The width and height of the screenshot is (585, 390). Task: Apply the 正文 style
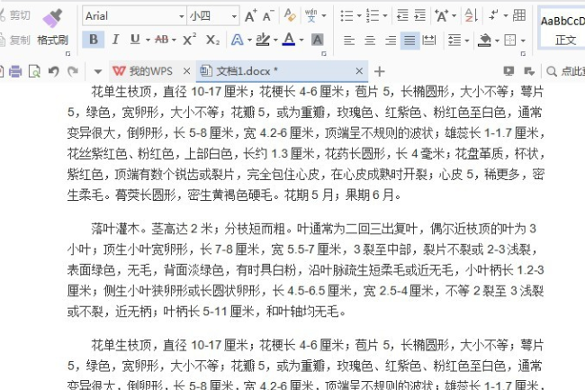[x=565, y=40]
